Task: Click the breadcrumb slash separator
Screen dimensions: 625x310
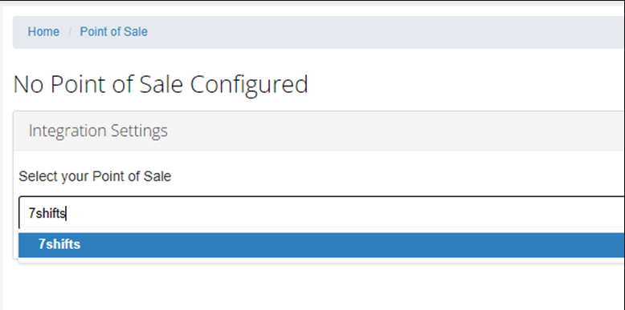Action: coord(70,32)
